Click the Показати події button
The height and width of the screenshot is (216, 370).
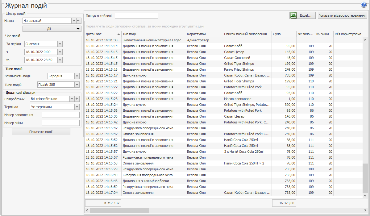[41, 132]
